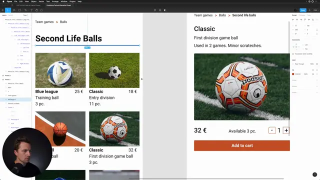Click the Blue league ball thumbnail
The height and width of the screenshot is (180, 320).
pos(60,70)
